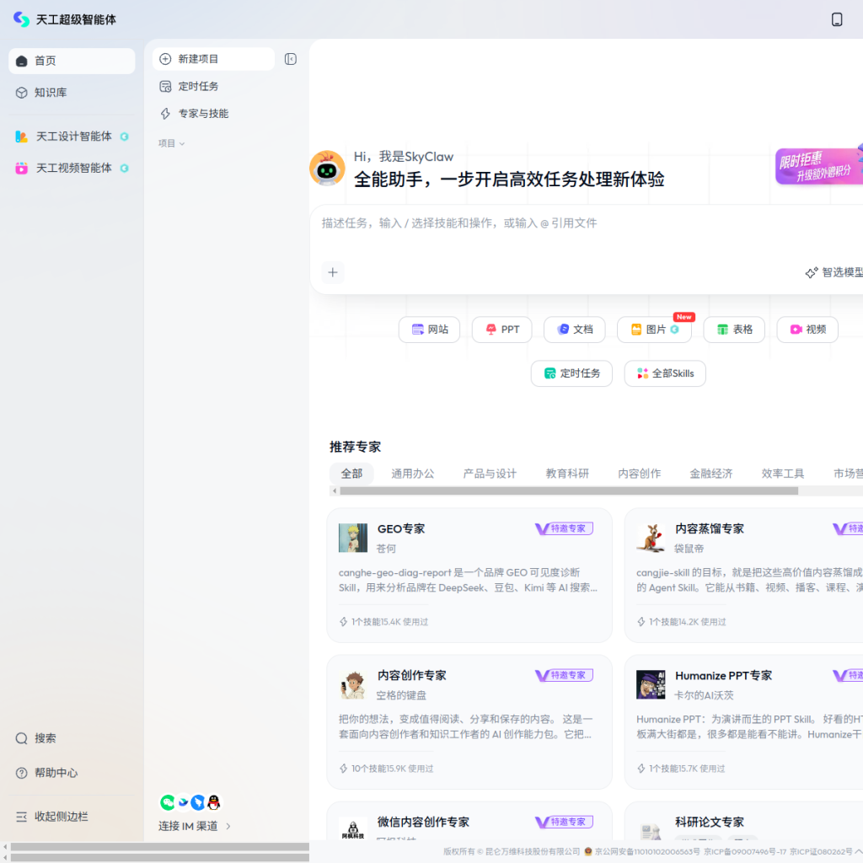
Task: Open 搜索 in the sidebar
Action: tap(72, 738)
